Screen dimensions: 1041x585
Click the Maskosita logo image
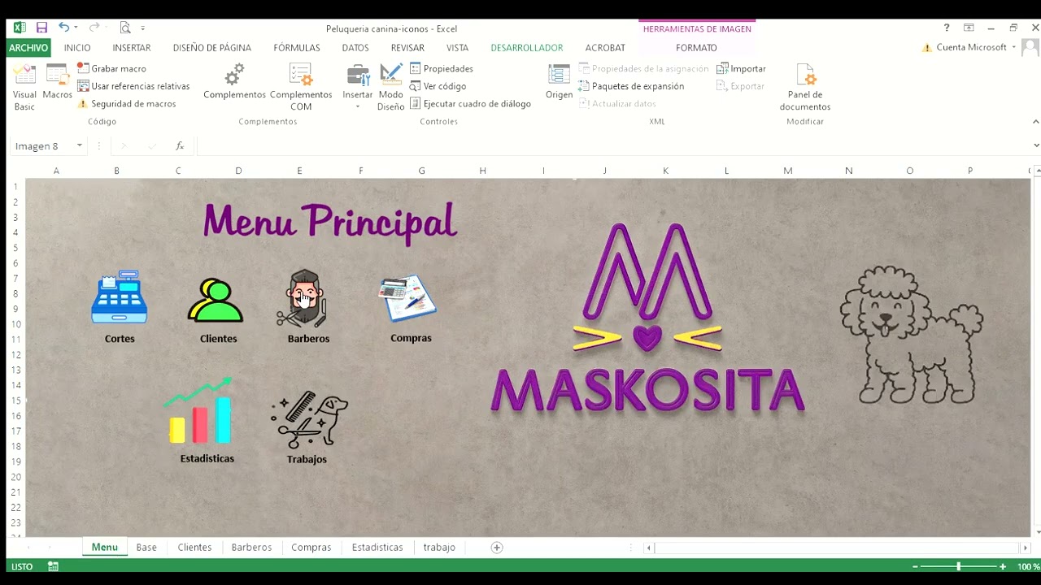(x=647, y=318)
